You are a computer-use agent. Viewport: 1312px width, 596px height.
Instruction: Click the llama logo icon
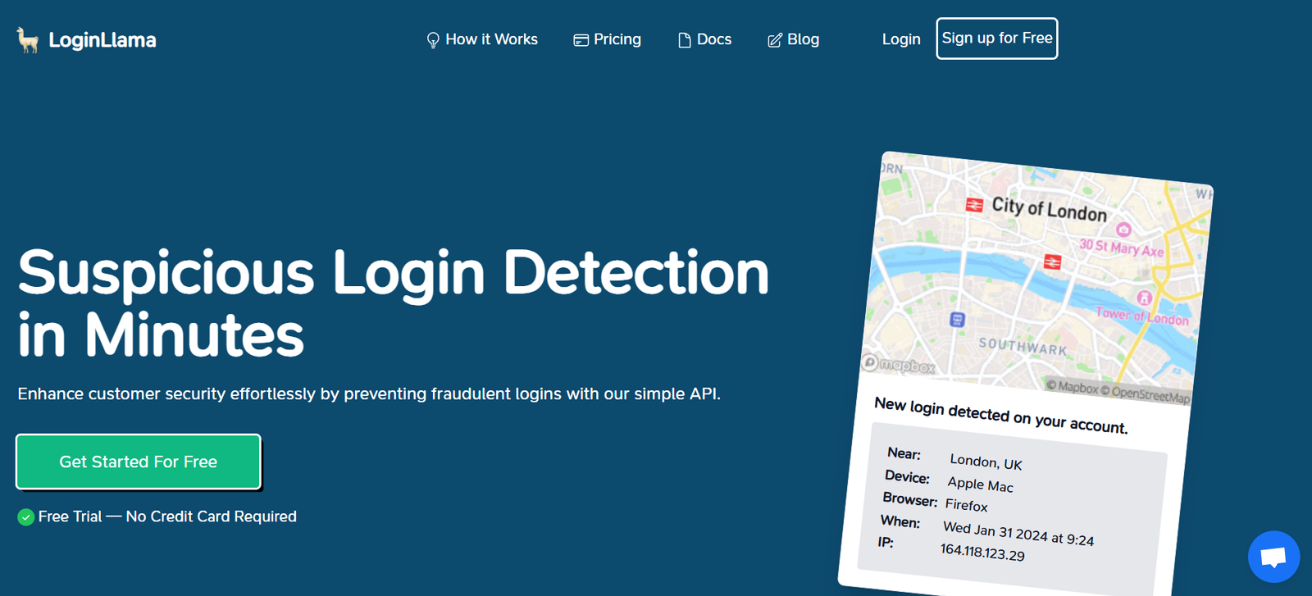[28, 39]
